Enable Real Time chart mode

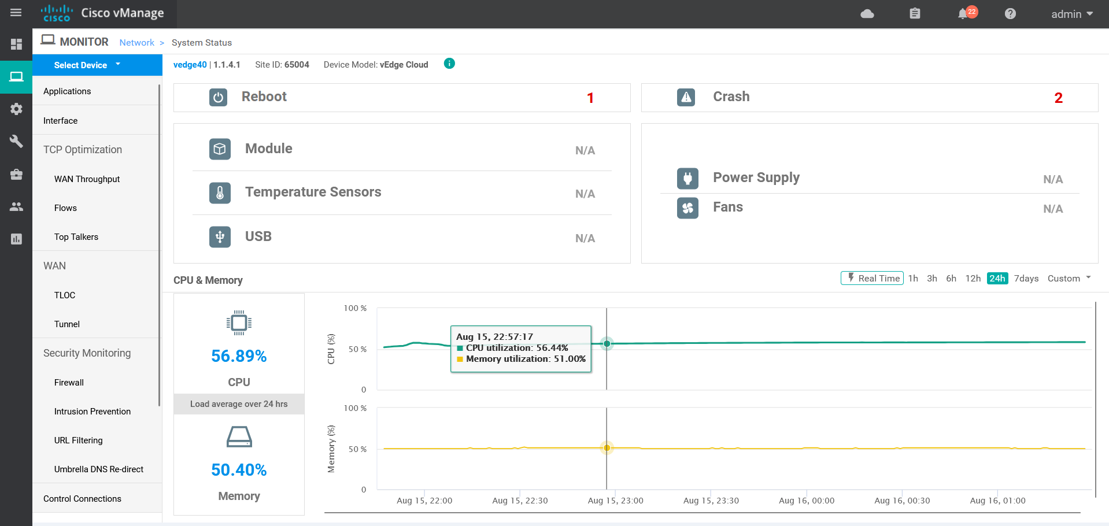pyautogui.click(x=872, y=278)
